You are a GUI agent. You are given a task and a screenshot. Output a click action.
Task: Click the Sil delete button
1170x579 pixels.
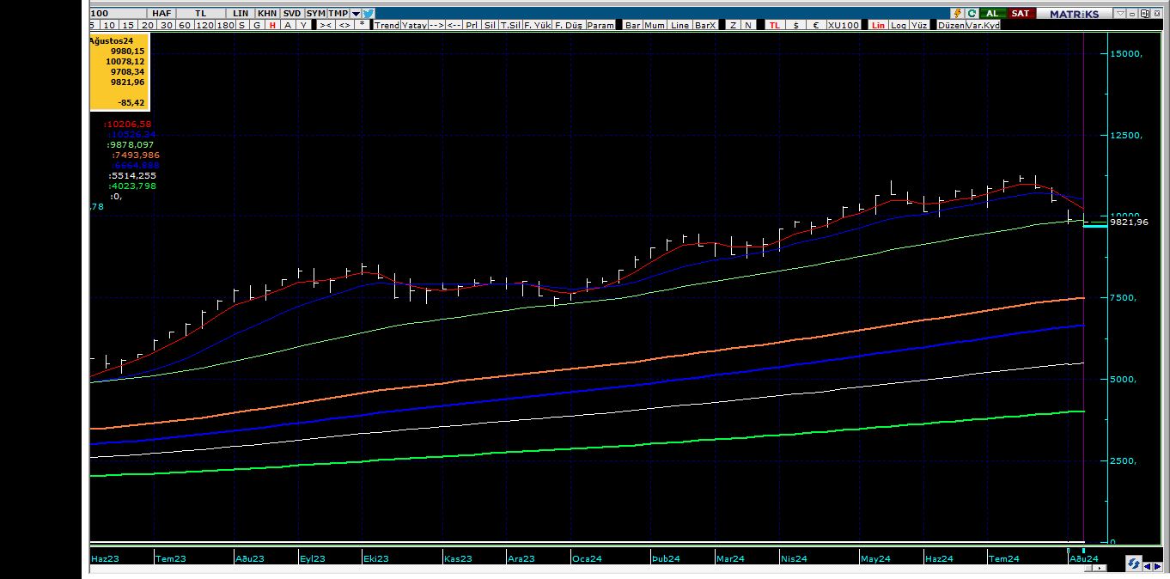491,26
